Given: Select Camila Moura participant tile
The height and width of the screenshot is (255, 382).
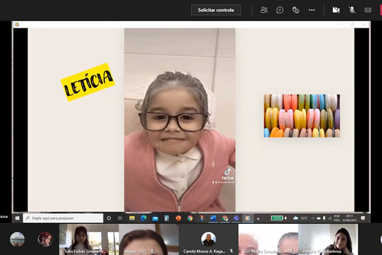Looking at the screenshot, I should click(x=208, y=239).
